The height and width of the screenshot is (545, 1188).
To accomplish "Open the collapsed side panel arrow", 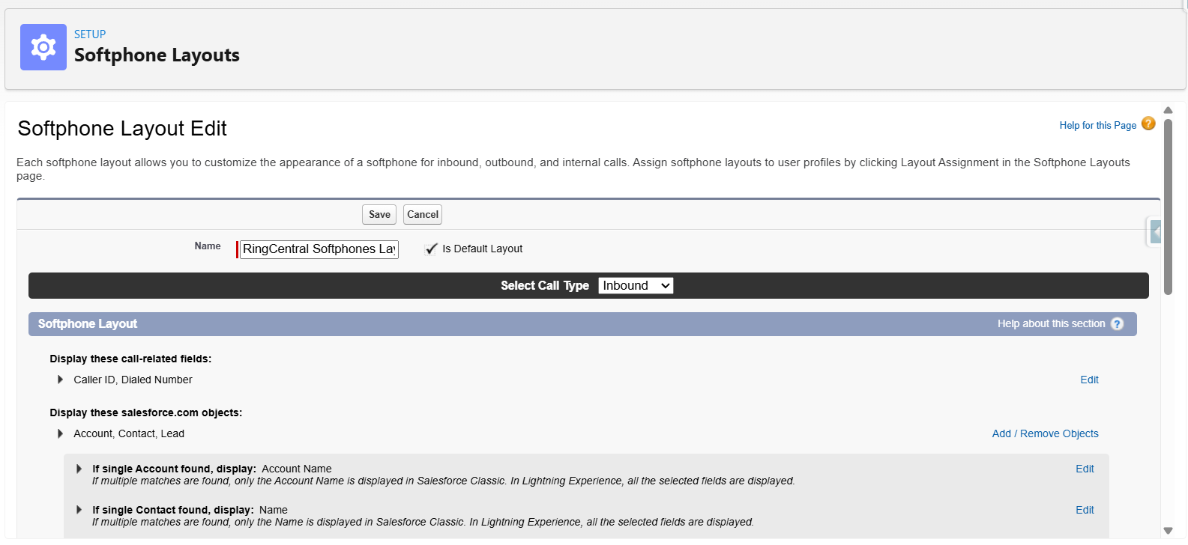I will [x=1155, y=232].
